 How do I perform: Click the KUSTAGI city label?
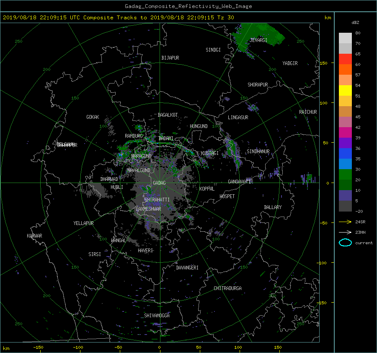[x=210, y=153]
